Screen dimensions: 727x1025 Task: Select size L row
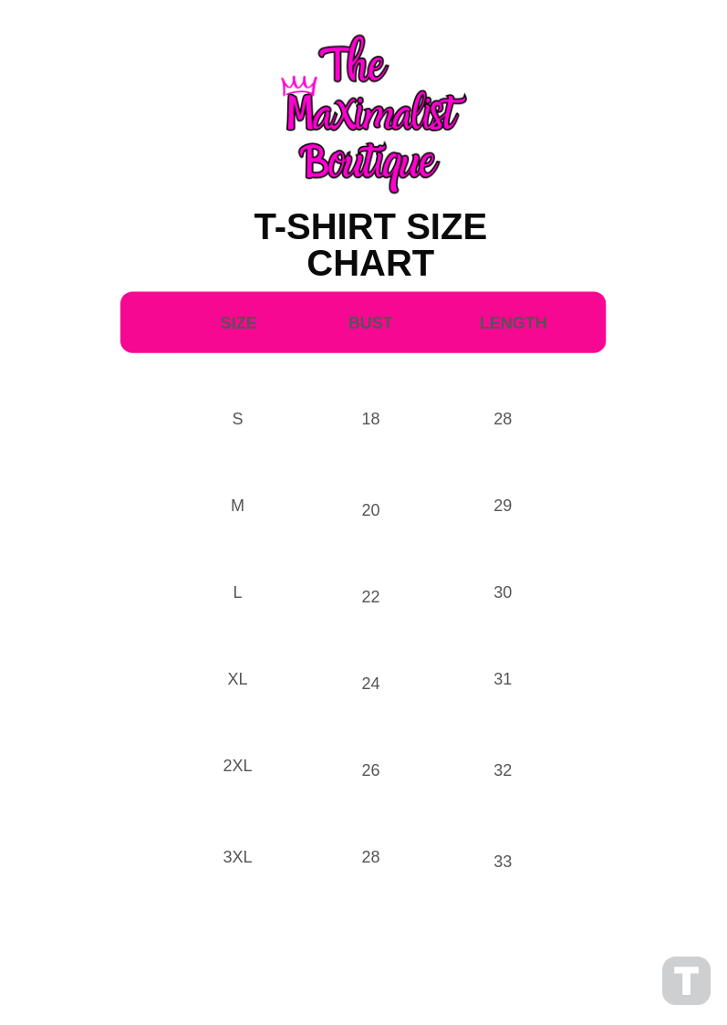point(237,592)
